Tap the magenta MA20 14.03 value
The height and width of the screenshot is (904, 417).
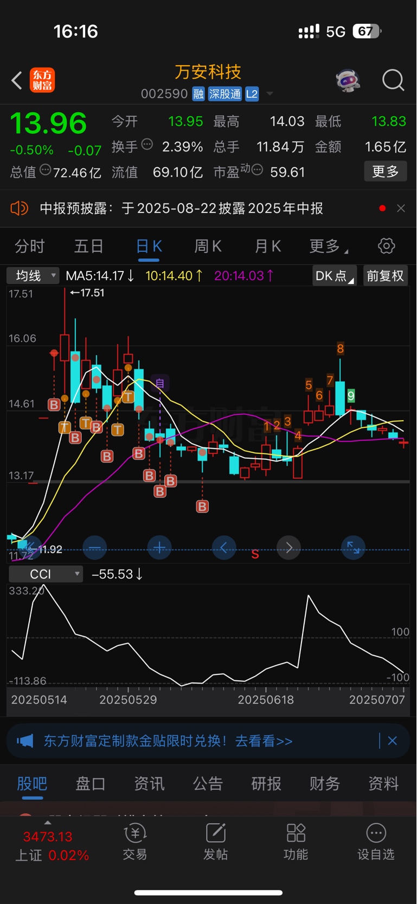243,276
